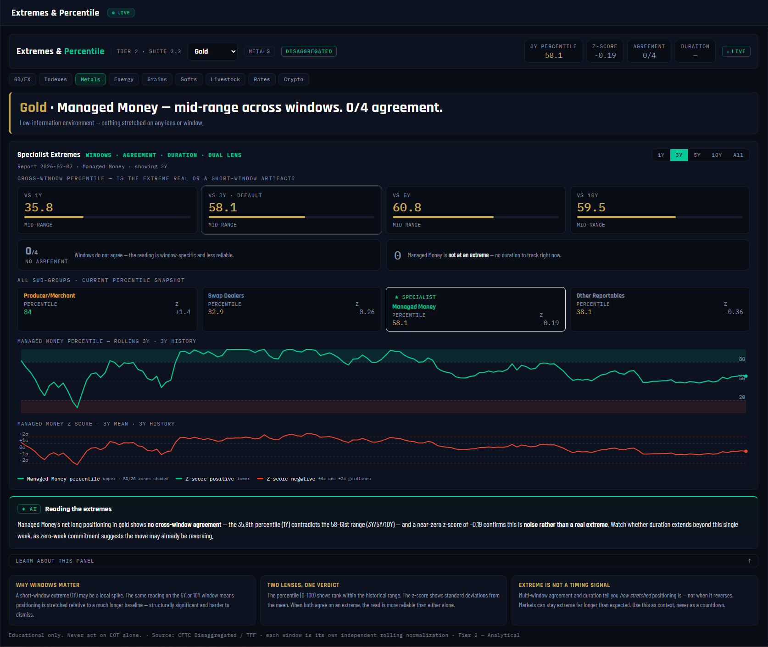This screenshot has height=647, width=768.
Task: Select the VS 1Y percentile card
Action: 107,210
